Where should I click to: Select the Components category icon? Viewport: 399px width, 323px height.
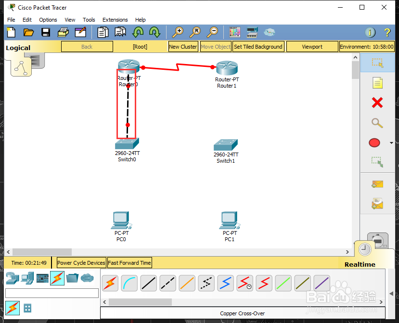[42, 278]
